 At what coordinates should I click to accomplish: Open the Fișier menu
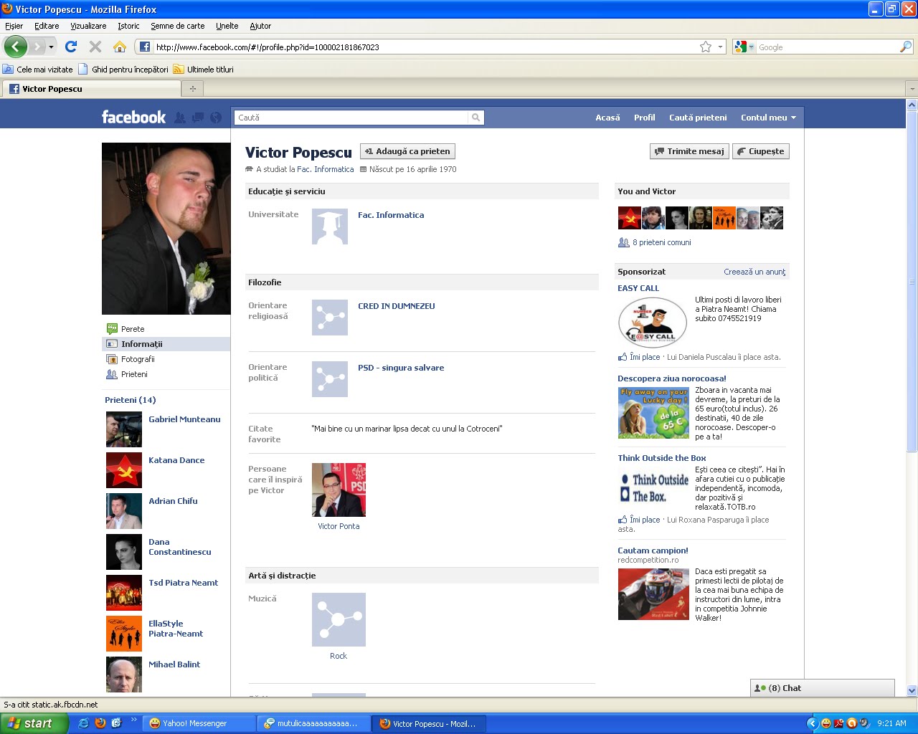(14, 26)
